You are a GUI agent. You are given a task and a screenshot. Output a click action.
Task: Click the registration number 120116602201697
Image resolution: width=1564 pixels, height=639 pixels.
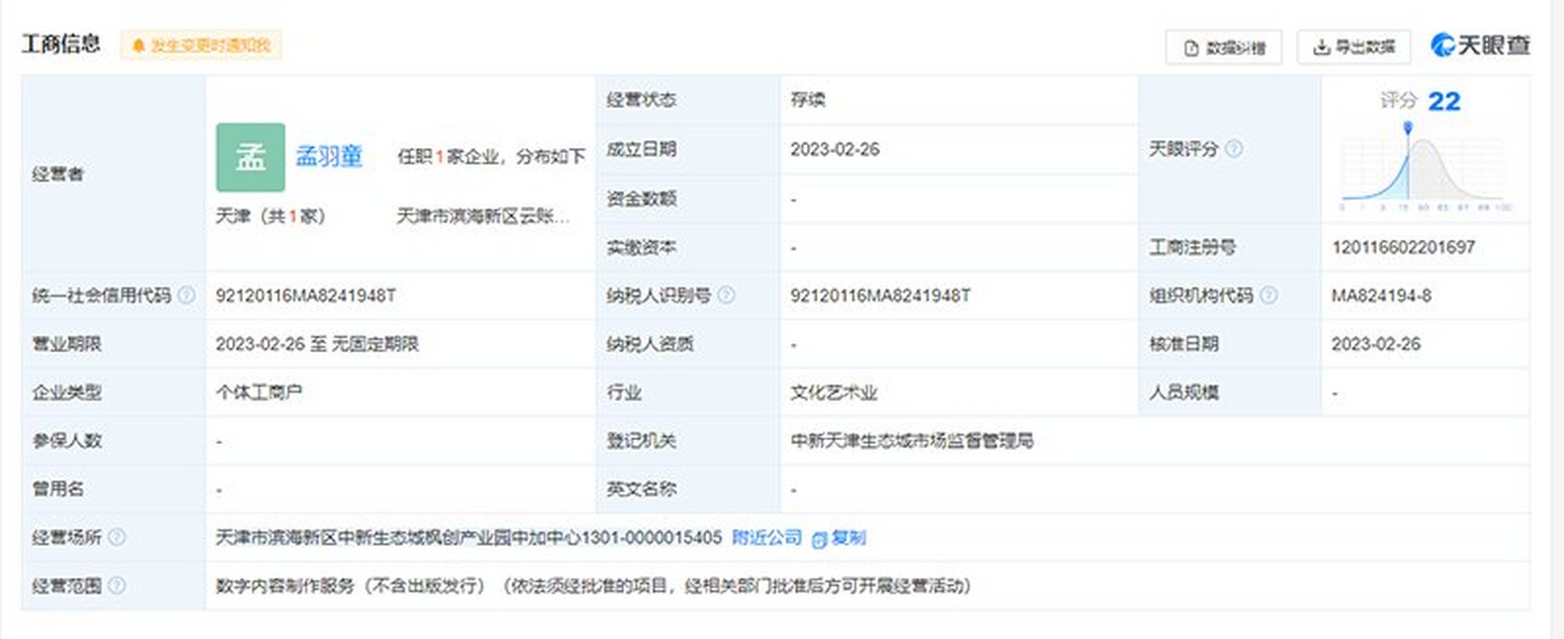[1404, 247]
